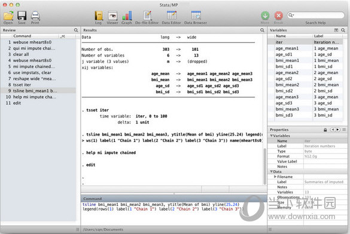
Task: Select the iter variable
Action: pyautogui.click(x=306, y=42)
